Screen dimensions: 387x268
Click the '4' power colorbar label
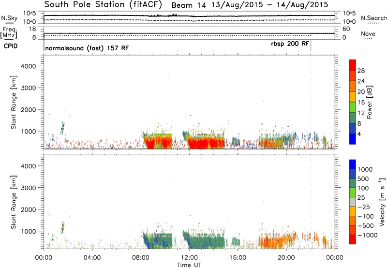click(x=359, y=134)
